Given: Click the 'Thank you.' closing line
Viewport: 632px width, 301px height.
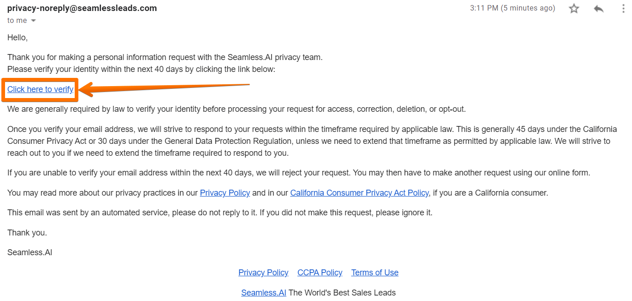Looking at the screenshot, I should click(27, 233).
